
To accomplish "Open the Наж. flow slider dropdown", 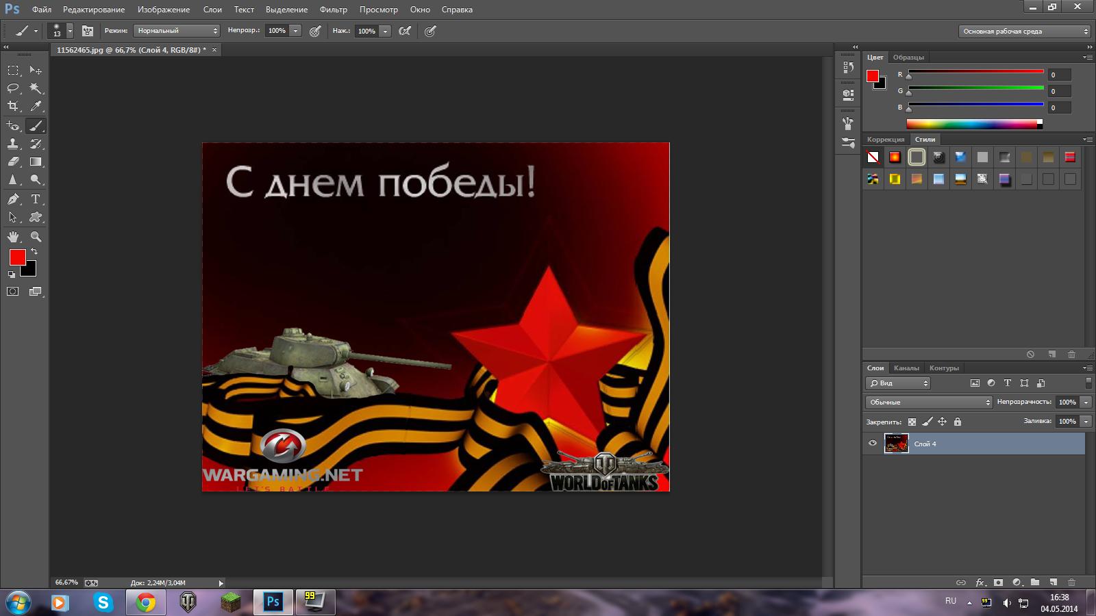I will point(385,31).
